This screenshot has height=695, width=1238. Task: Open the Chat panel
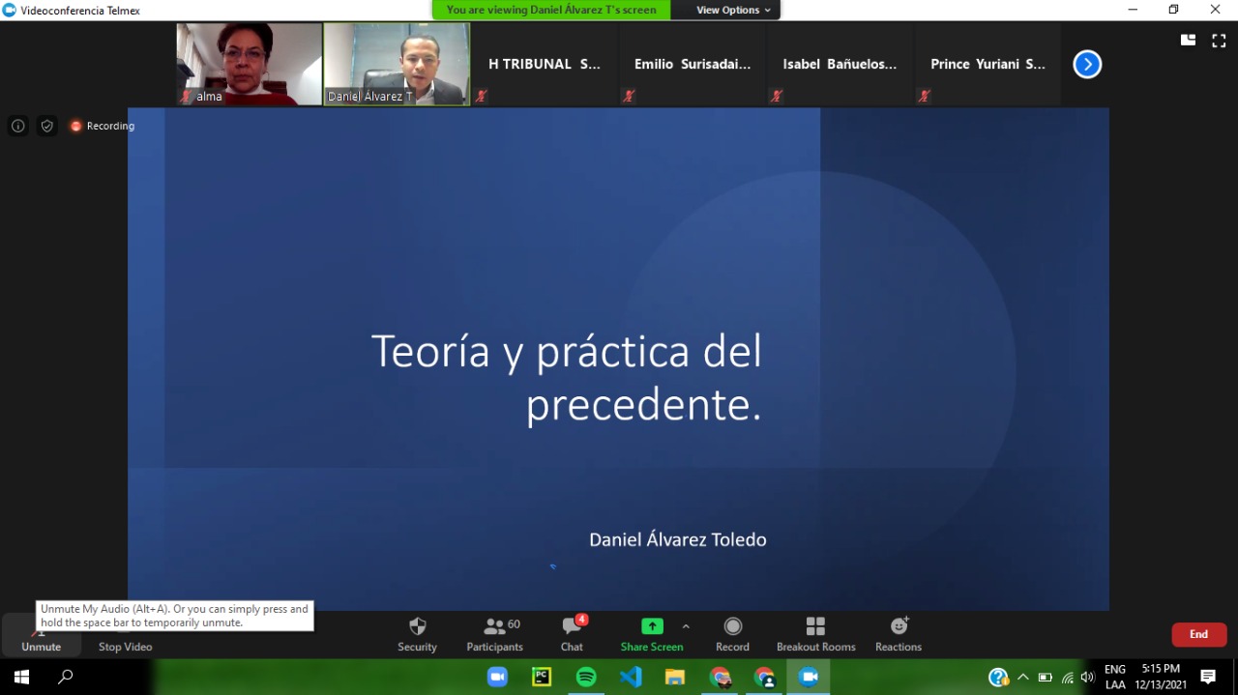point(572,635)
